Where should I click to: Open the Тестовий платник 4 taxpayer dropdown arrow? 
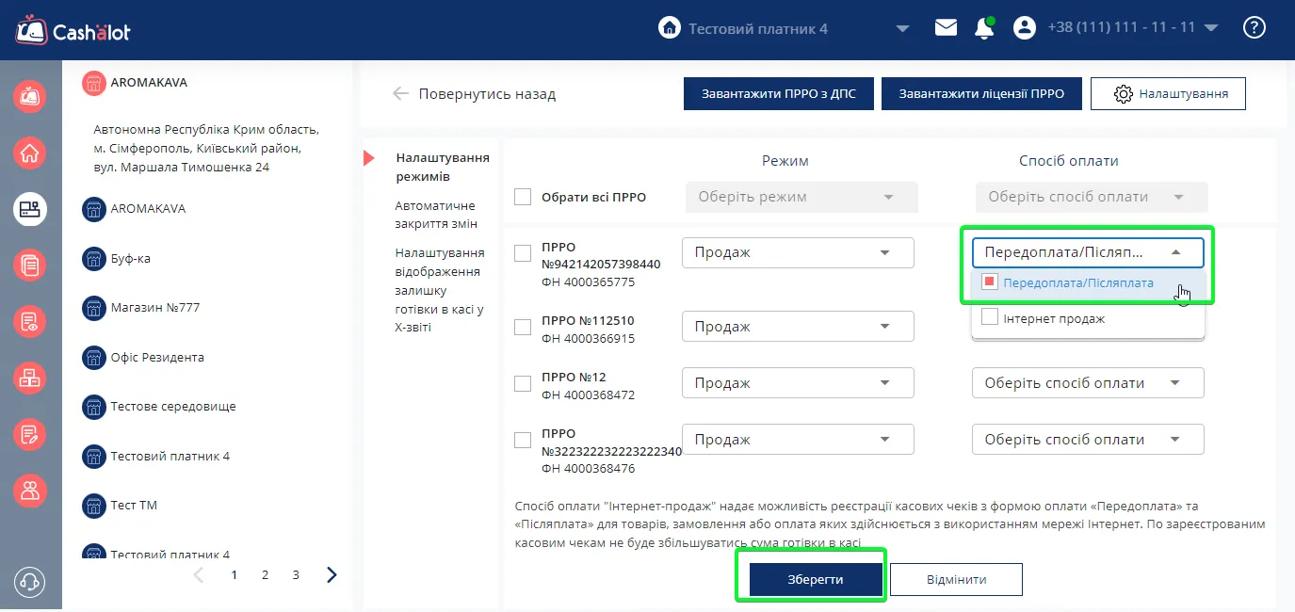[x=902, y=29]
